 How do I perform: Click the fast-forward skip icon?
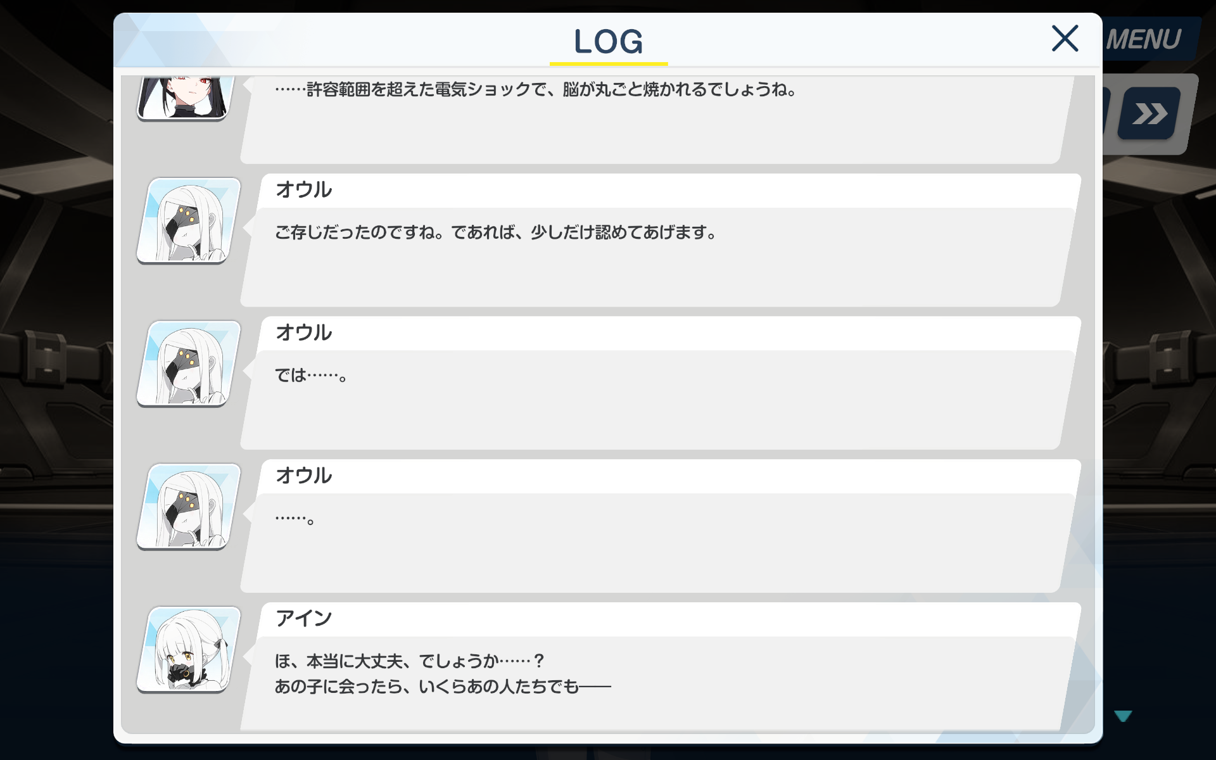click(1149, 114)
